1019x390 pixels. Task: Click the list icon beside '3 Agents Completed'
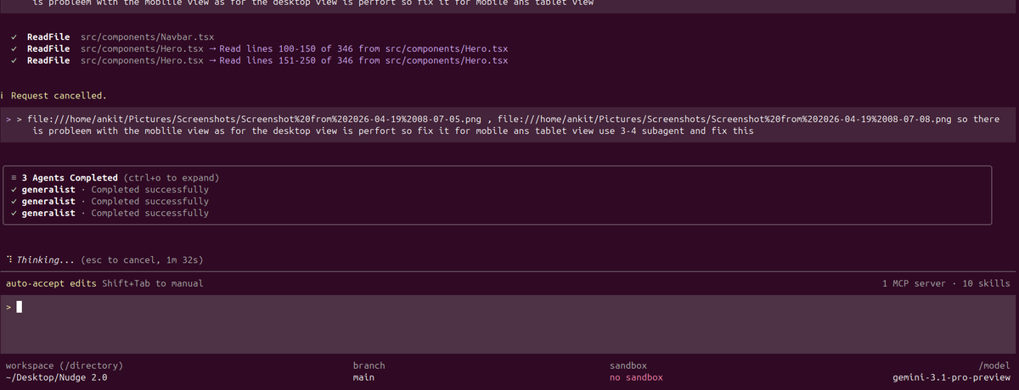[14, 178]
